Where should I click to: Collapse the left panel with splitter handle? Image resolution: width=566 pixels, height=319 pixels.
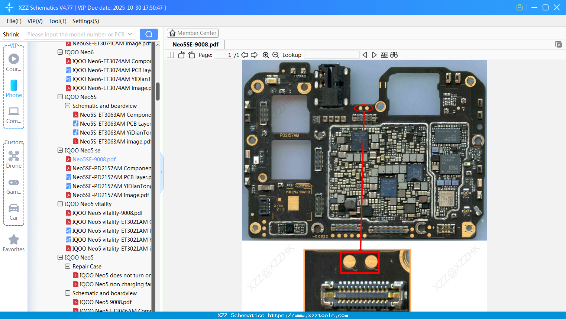[162, 172]
